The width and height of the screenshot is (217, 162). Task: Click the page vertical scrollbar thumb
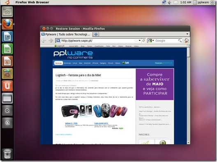pyautogui.click(x=188, y=52)
